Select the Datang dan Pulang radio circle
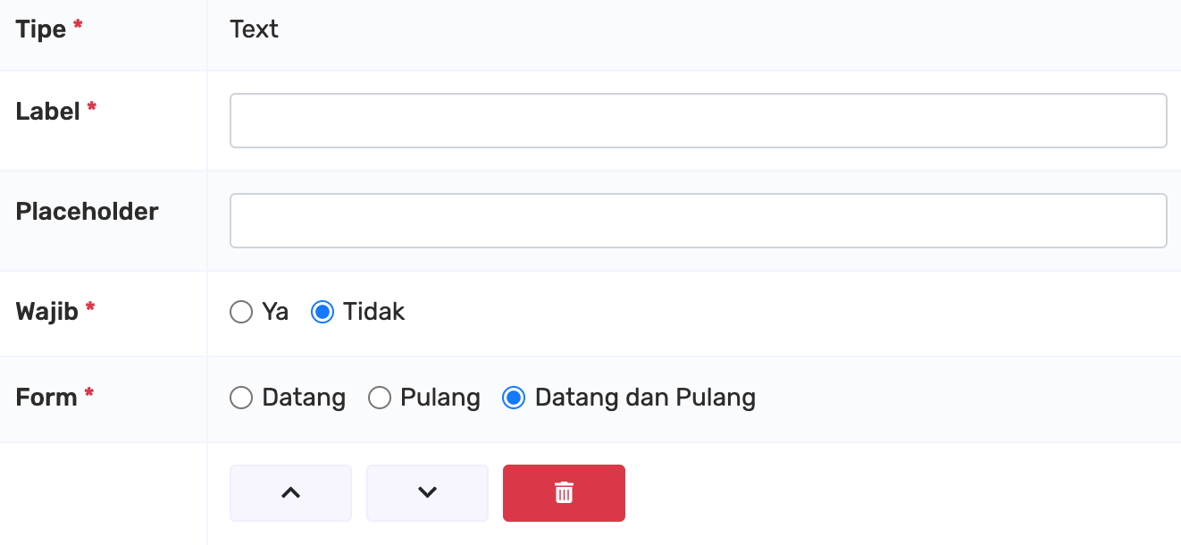Image resolution: width=1181 pixels, height=545 pixels. (514, 398)
